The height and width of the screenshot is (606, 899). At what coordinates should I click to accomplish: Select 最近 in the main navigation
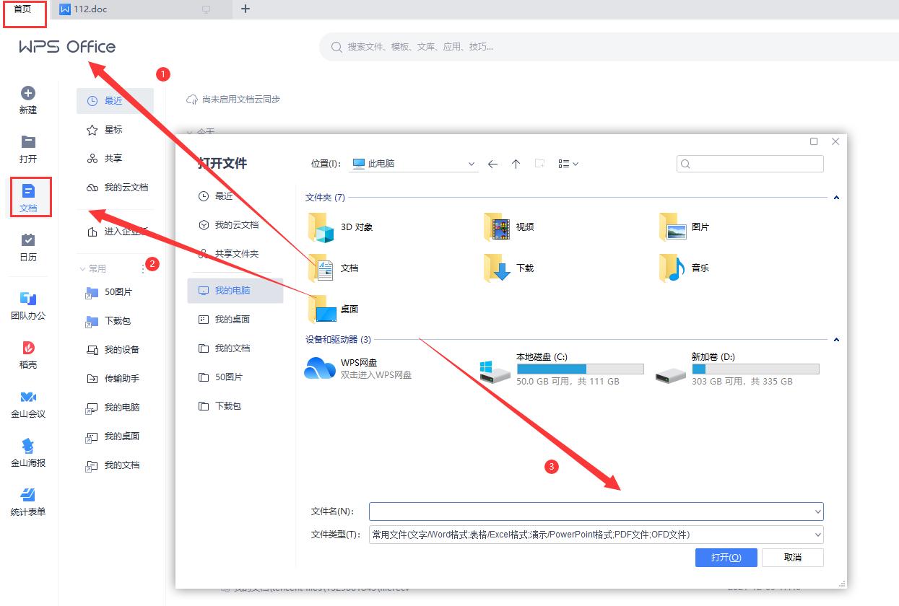[x=115, y=101]
